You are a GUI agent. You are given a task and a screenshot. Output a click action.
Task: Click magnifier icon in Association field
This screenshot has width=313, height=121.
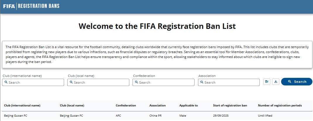(x=202, y=83)
